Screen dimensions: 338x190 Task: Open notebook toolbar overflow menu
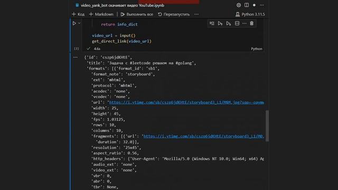pos(196,14)
